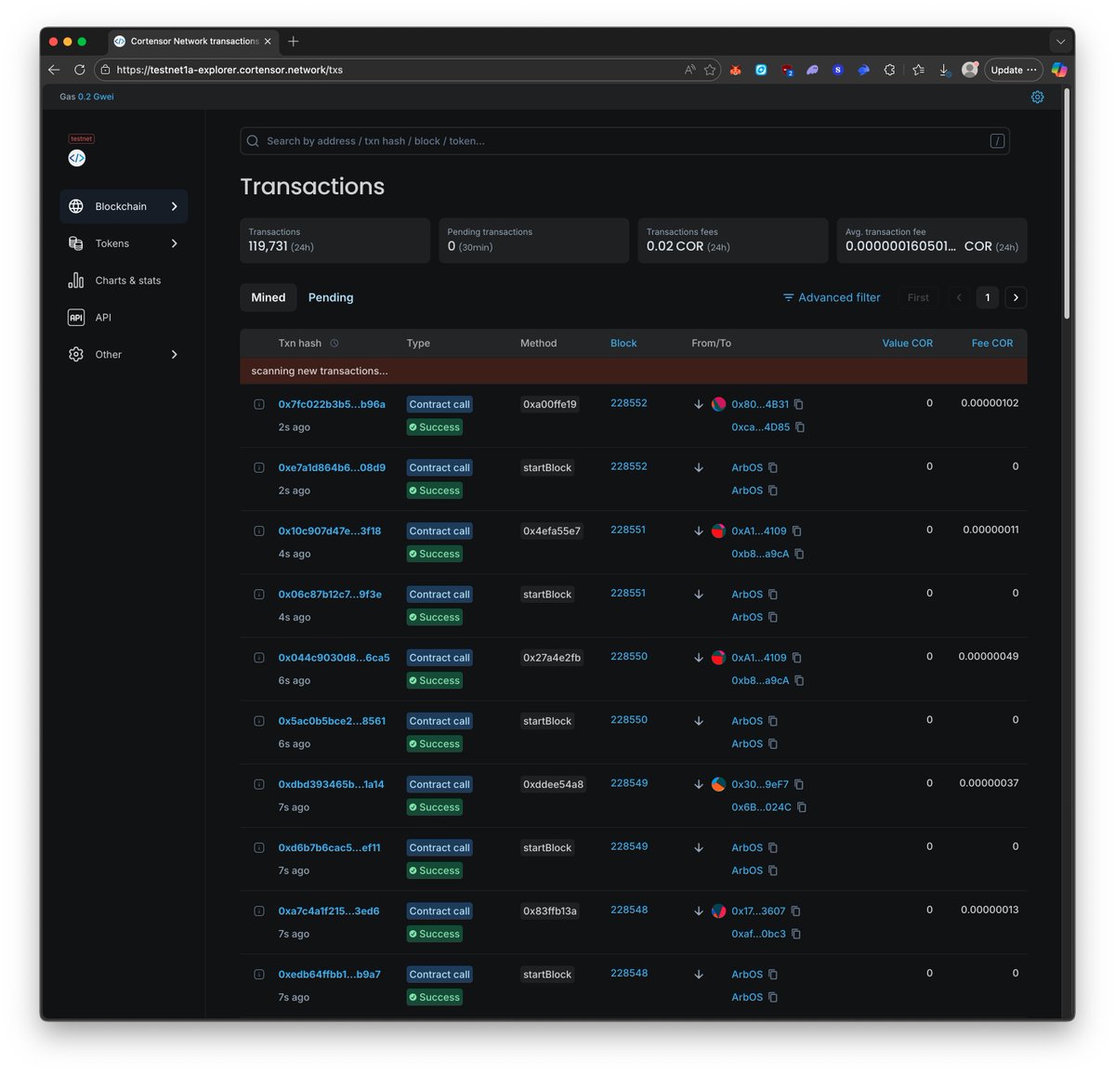1115x1074 pixels.
Task: Bookmark page with star icon
Action: (x=710, y=70)
